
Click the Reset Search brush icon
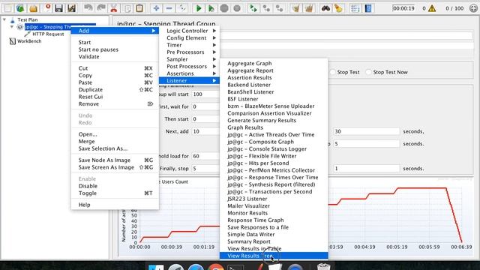point(338,8)
